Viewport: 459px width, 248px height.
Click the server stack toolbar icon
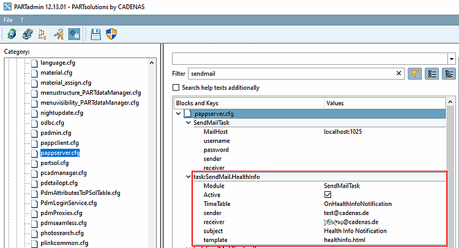click(x=28, y=34)
